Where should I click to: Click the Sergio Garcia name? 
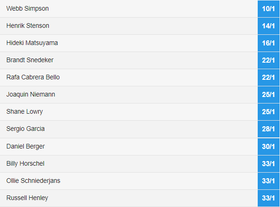tap(26, 129)
